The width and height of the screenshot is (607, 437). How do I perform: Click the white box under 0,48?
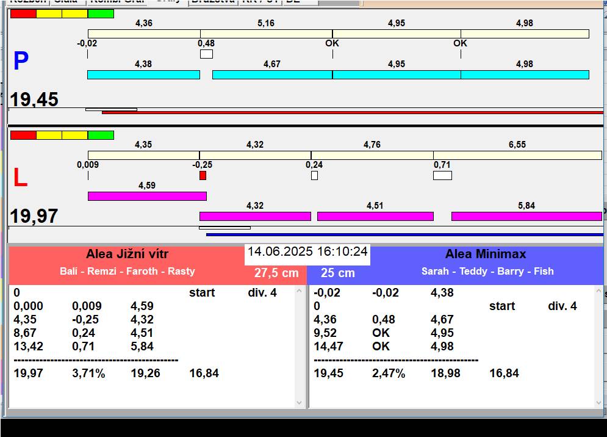tap(206, 54)
